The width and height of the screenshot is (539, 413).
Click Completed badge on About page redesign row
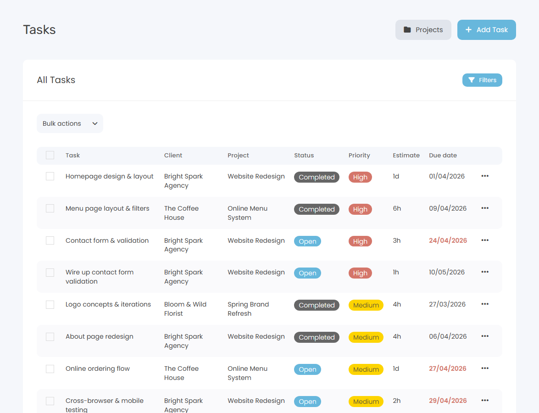(317, 337)
